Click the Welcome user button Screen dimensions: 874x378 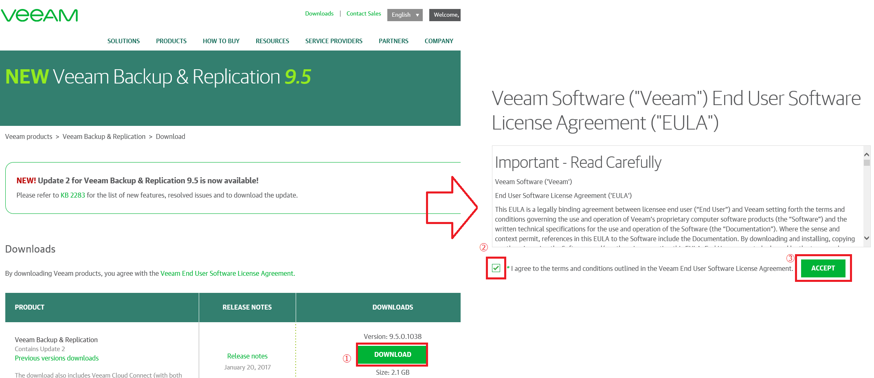click(445, 15)
